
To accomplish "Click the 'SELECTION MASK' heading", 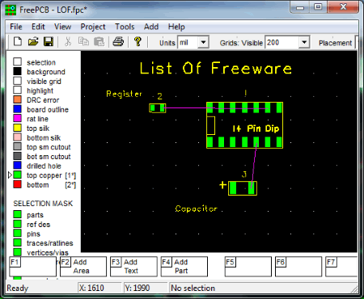I will [x=43, y=204].
